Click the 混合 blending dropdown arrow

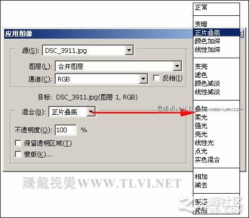pyautogui.click(x=91, y=112)
